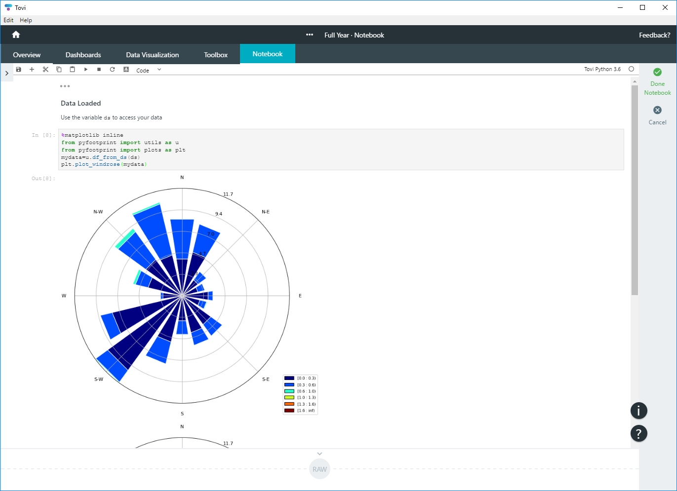Save the notebook with the floppy disk icon
Image resolution: width=677 pixels, height=491 pixels.
tap(19, 70)
